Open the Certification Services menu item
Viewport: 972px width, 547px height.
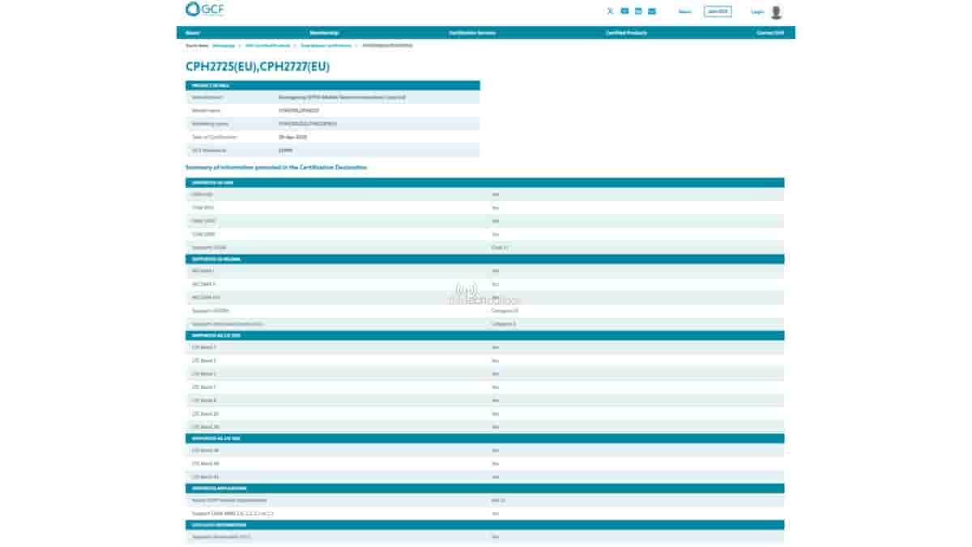(x=472, y=33)
